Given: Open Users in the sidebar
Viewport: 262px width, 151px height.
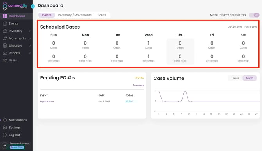Looking at the screenshot, I should (x=16, y=60).
